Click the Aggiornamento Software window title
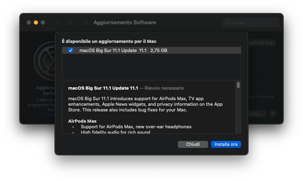The width and height of the screenshot is (303, 181). pyautogui.click(x=125, y=22)
